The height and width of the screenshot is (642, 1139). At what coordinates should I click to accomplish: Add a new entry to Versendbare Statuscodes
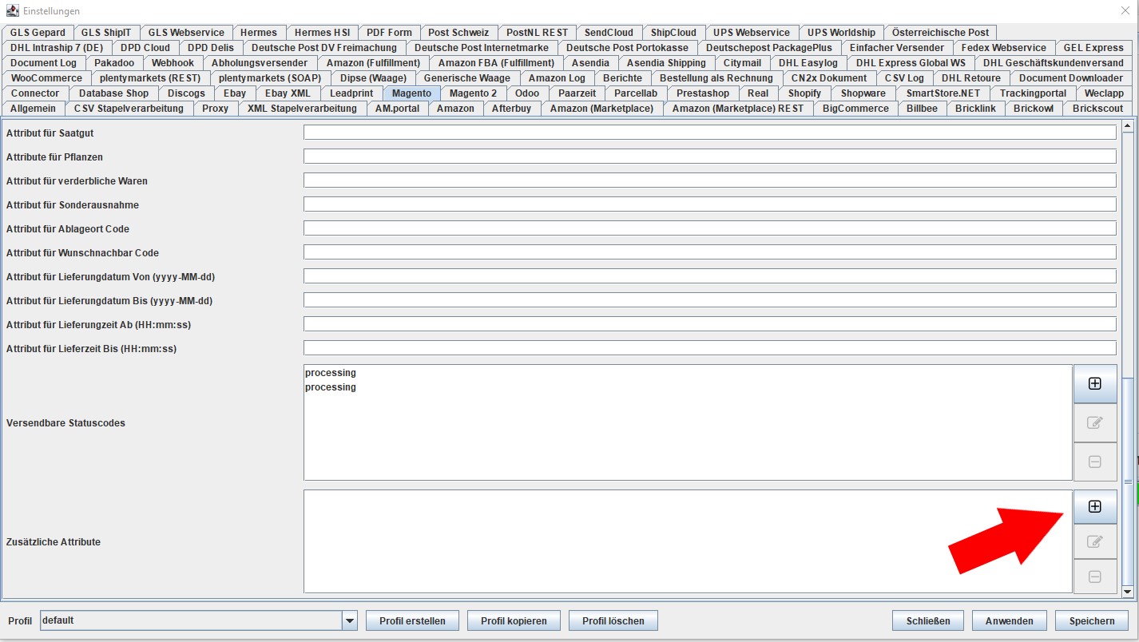(1095, 383)
